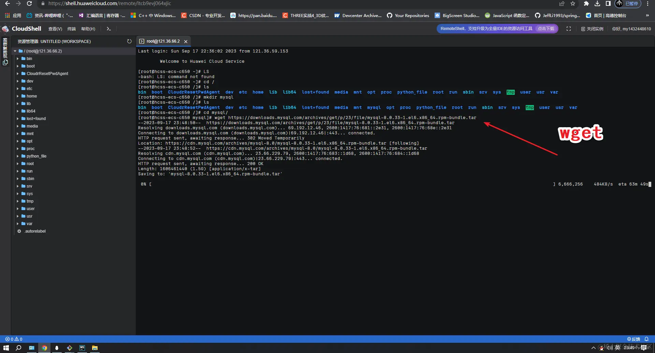Enter fullscreen using the fullscreen icon
This screenshot has height=353, width=655.
(568, 29)
